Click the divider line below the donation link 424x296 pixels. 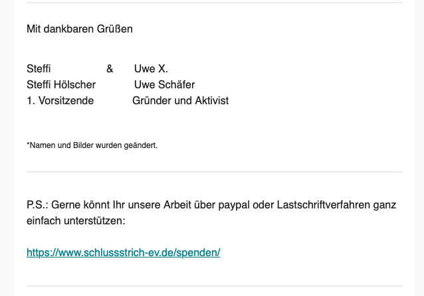tap(215, 286)
